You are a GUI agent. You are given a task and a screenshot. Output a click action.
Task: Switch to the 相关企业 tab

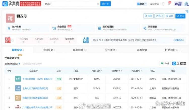[18, 50]
